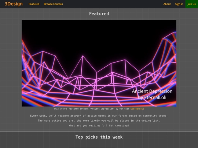Select line 'The more active you are'

coord(99,121)
